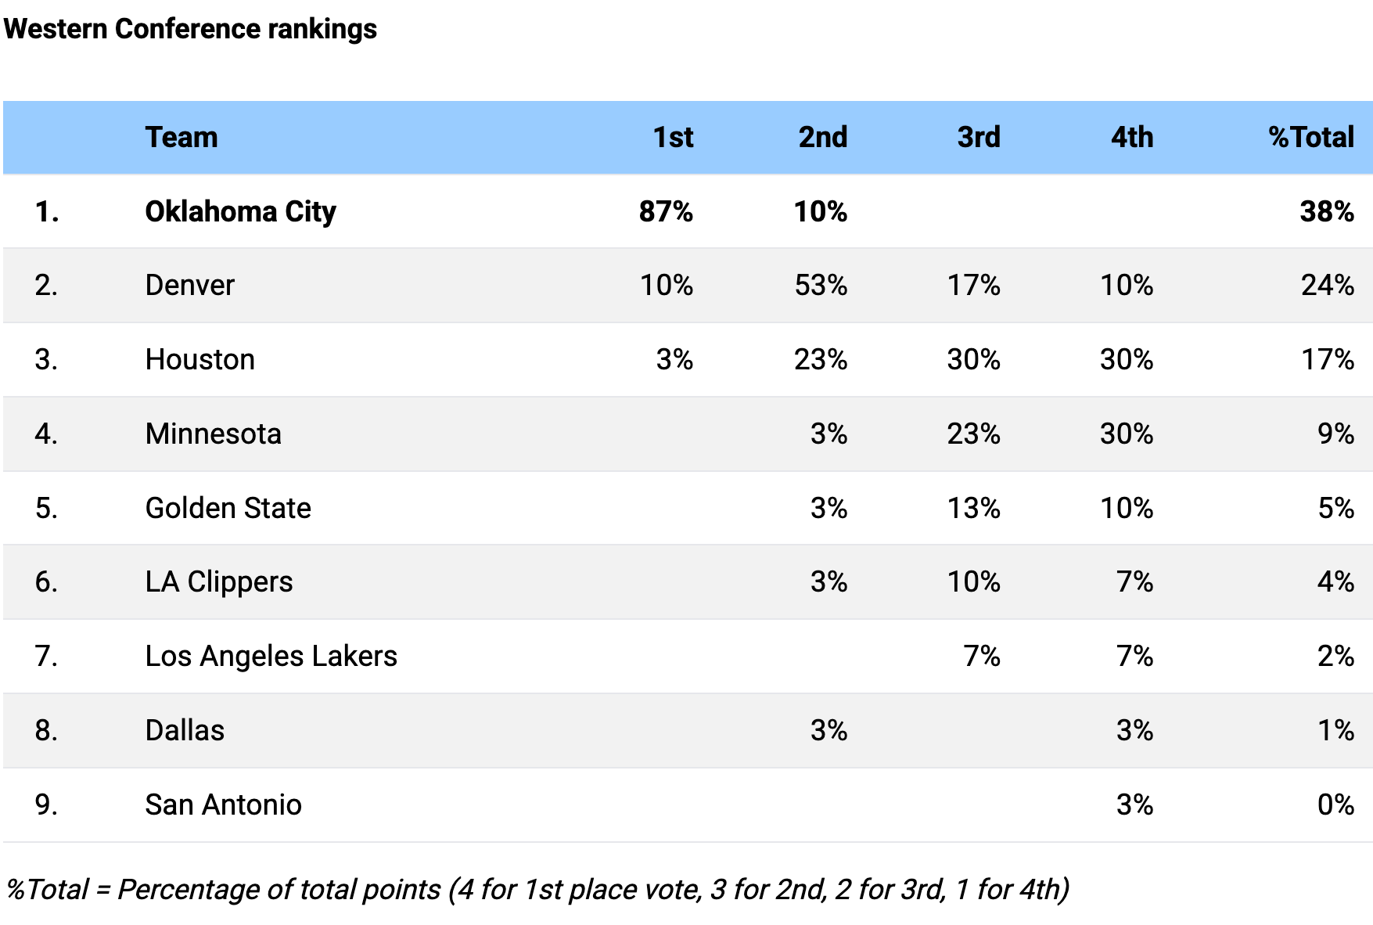Click the %Total column header

[x=1310, y=137]
